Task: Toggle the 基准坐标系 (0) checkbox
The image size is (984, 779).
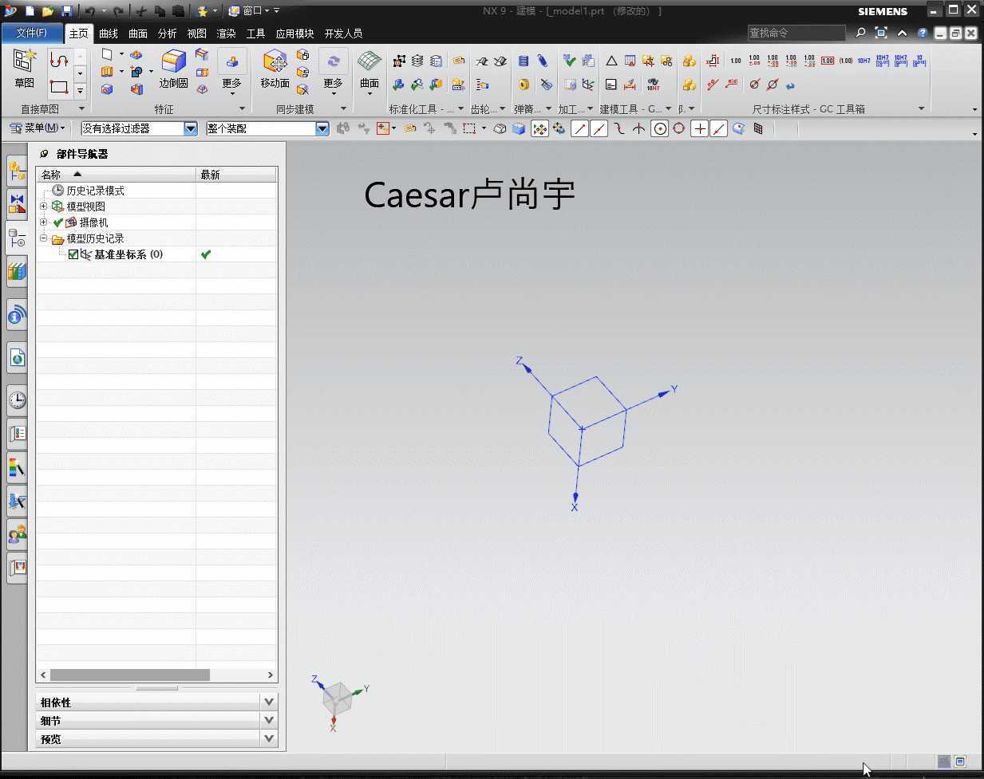Action: (x=73, y=254)
